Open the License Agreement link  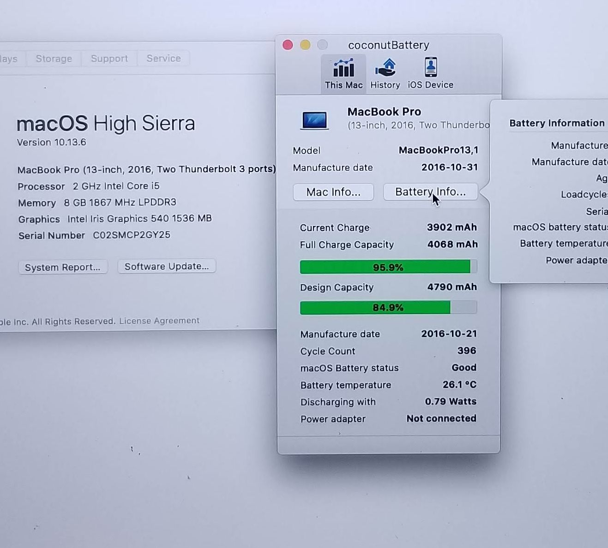click(159, 321)
